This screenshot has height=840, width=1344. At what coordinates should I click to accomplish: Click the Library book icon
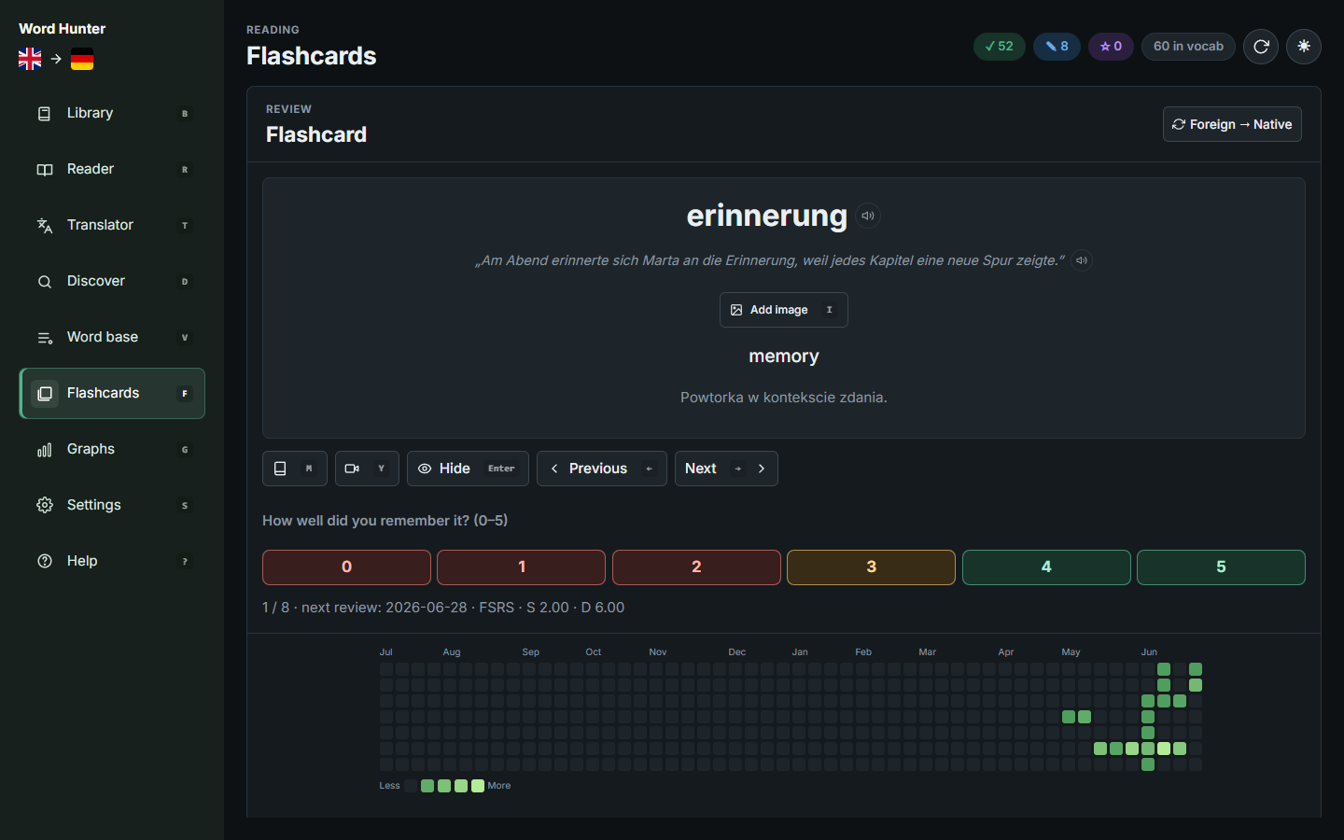point(44,114)
